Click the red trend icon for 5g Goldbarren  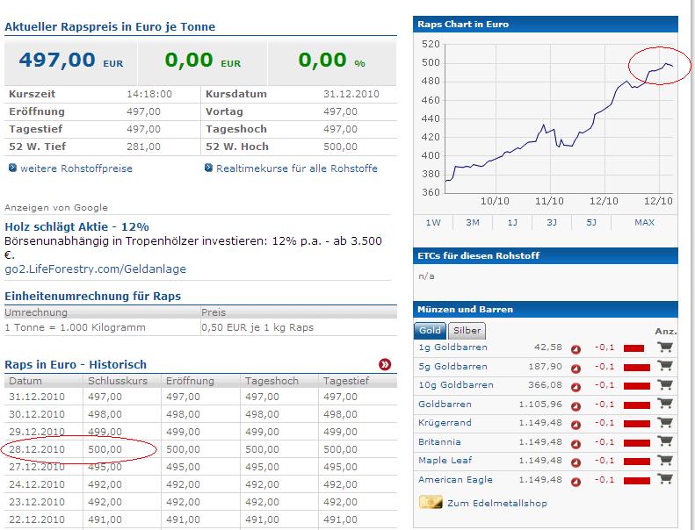point(576,367)
